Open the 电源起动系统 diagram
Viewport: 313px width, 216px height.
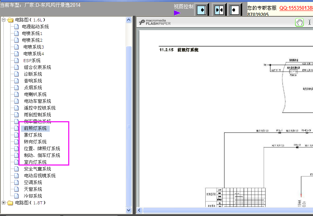(35, 26)
